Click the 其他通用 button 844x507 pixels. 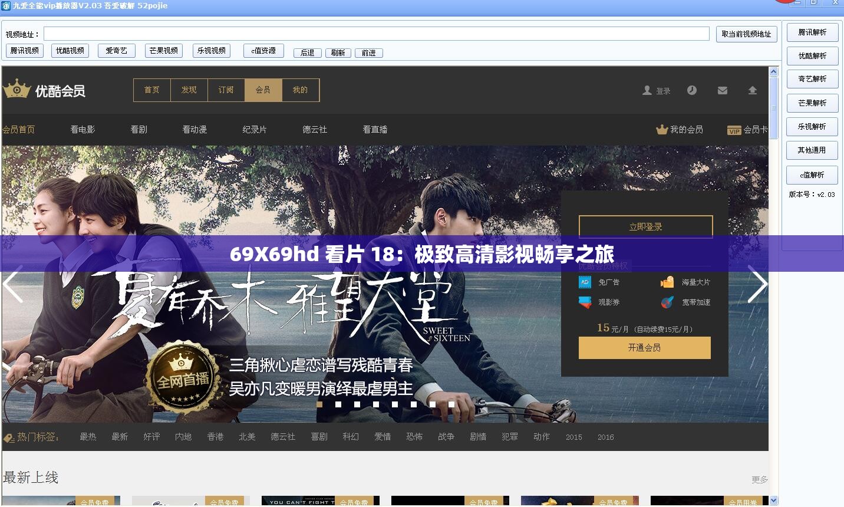(x=812, y=150)
